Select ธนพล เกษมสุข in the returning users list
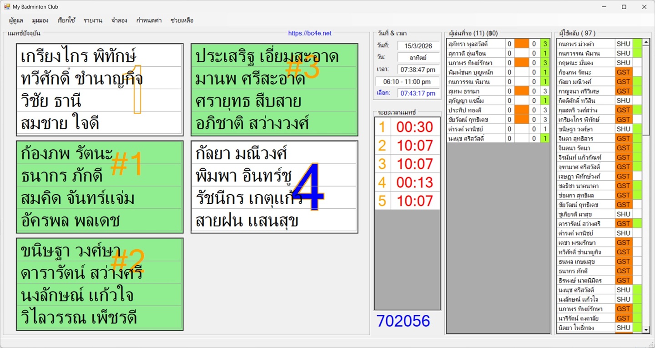The height and width of the screenshot is (348, 655). click(586, 261)
